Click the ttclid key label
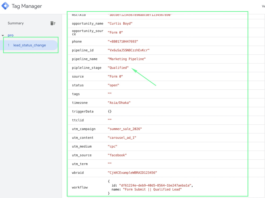 pos(78,120)
